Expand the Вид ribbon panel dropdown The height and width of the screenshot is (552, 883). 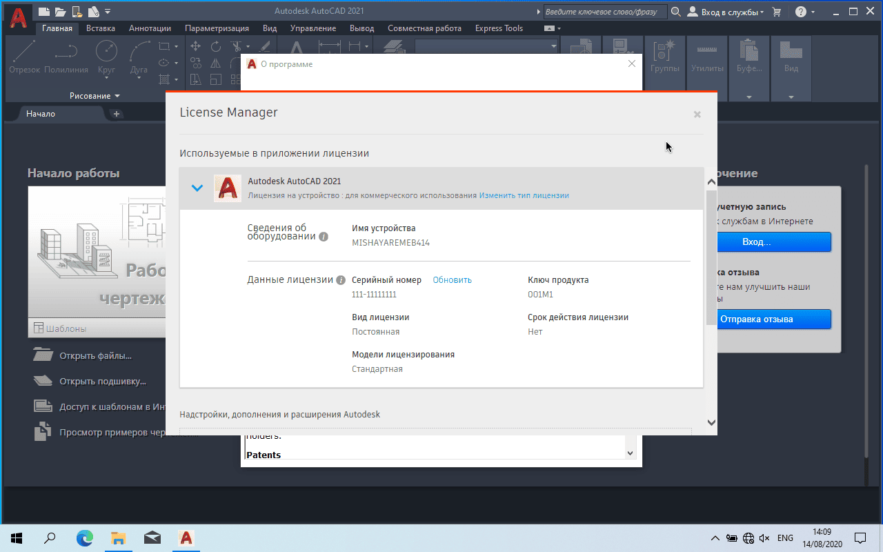[791, 97]
